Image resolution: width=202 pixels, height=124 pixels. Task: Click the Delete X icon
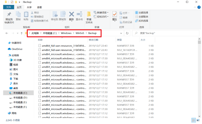pyautogui.click(x=71, y=14)
